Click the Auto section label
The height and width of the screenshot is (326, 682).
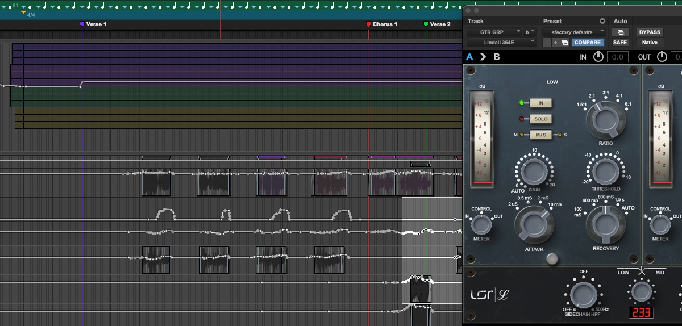620,22
